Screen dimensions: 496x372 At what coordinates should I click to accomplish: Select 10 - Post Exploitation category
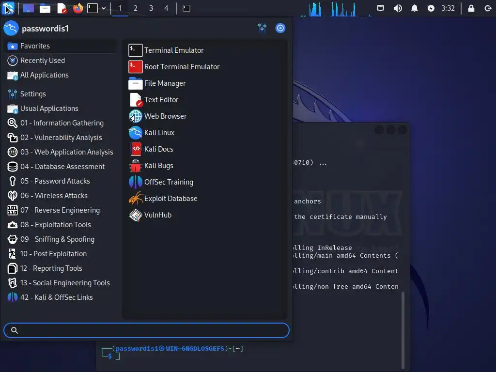[61, 254]
